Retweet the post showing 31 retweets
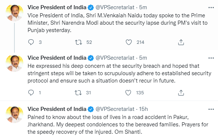The width and height of the screenshot is (218, 140). click(78, 92)
